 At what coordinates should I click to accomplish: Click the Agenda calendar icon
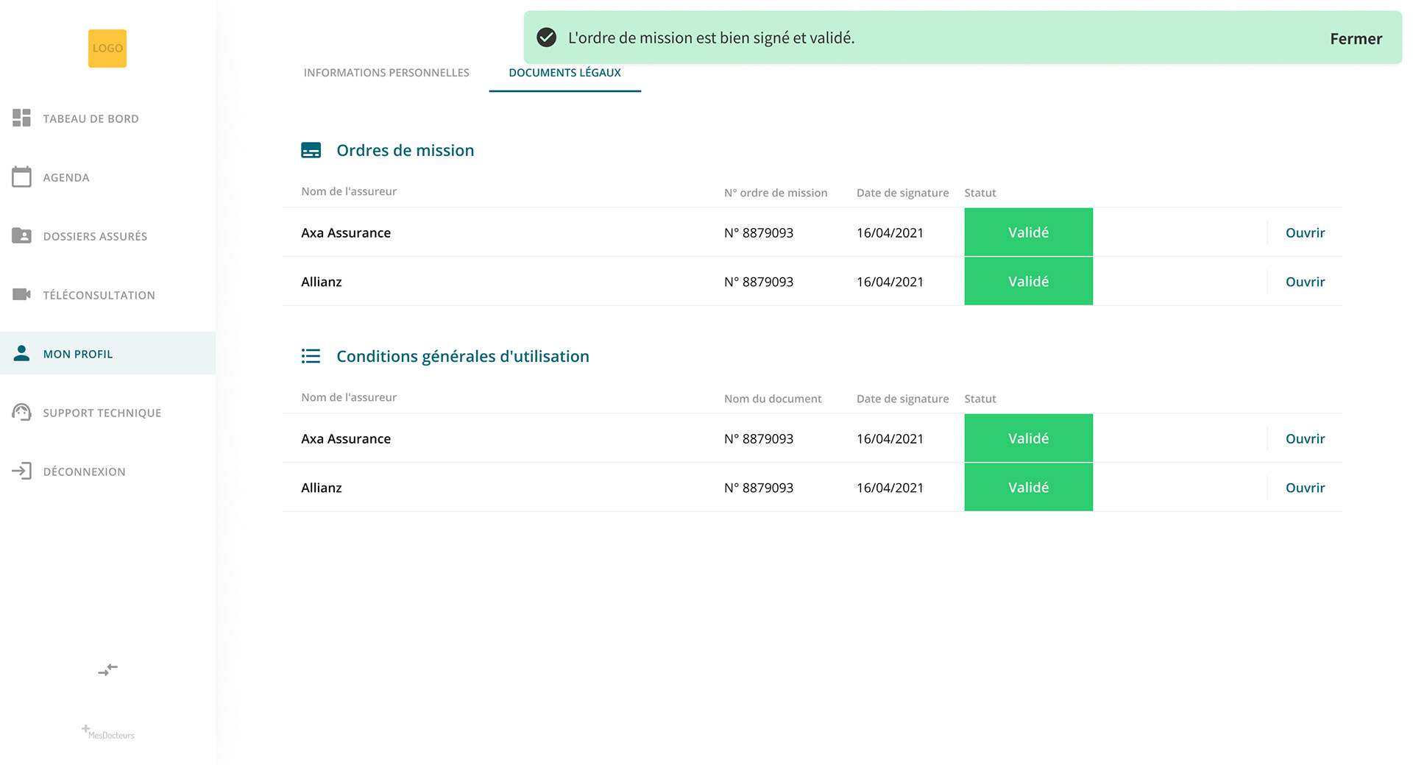21,177
